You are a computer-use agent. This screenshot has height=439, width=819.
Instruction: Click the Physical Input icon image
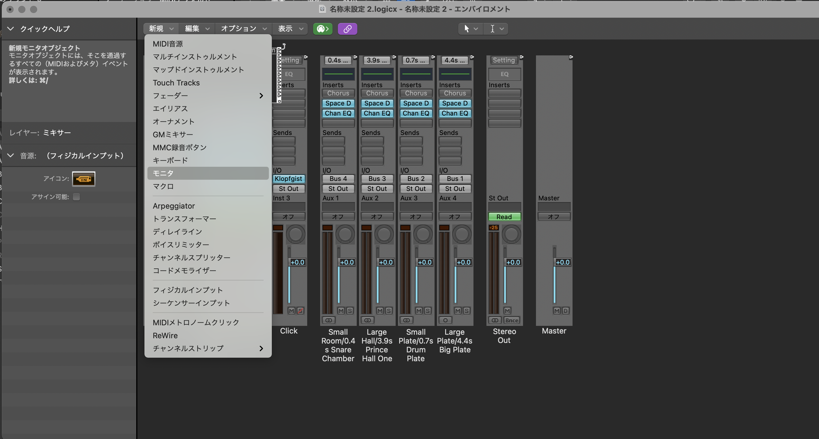(x=84, y=179)
